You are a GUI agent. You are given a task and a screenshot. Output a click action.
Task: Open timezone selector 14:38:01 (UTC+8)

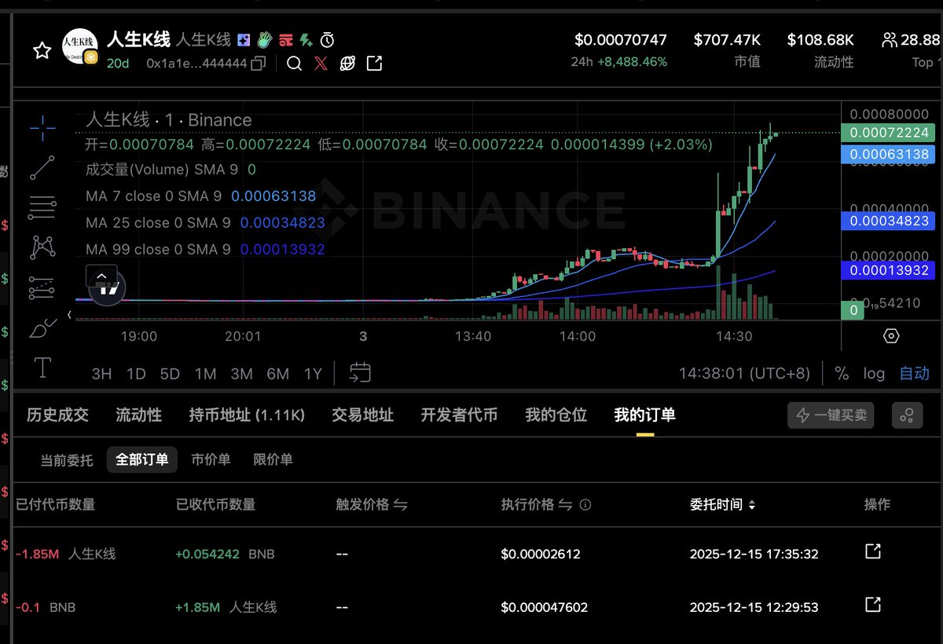(744, 374)
